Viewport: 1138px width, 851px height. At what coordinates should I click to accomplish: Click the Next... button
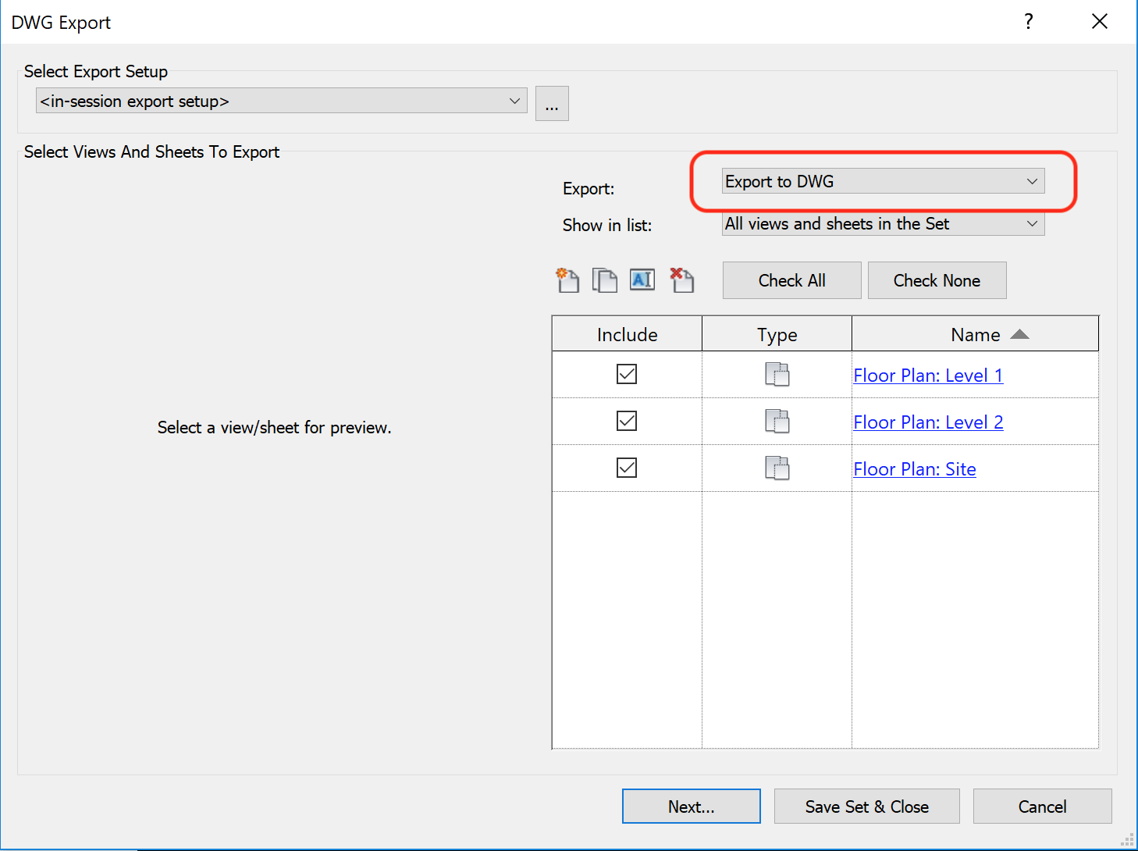coord(691,806)
